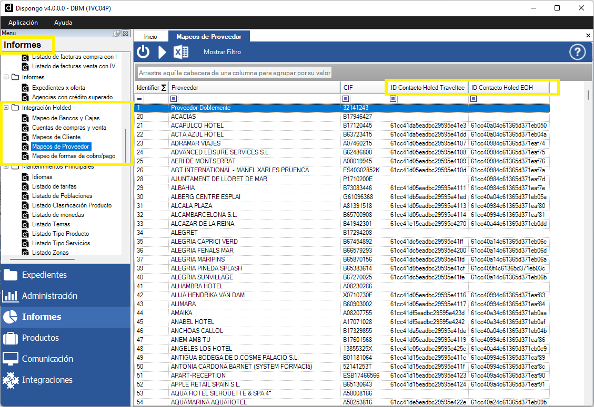This screenshot has width=594, height=407.
Task: Open help via the question mark icon
Action: point(578,52)
